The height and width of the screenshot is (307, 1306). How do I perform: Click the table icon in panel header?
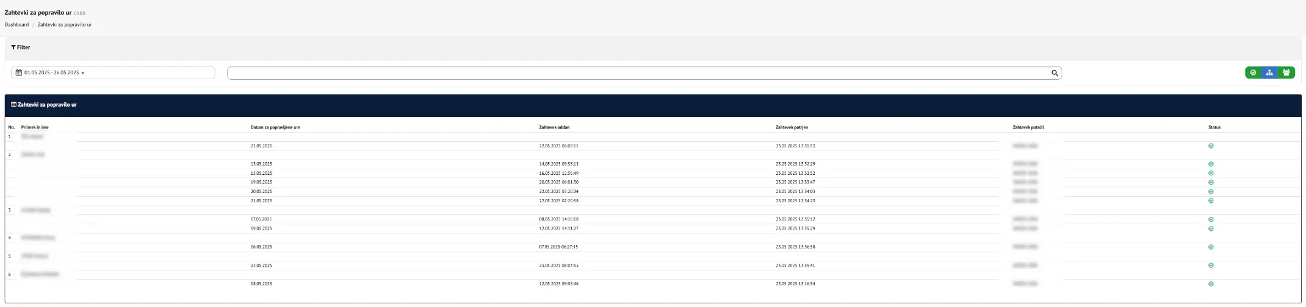14,105
